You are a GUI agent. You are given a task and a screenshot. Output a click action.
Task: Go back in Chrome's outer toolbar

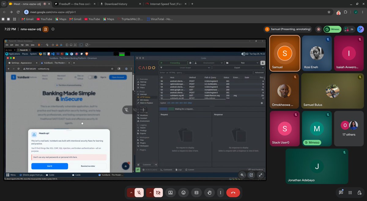4,12
